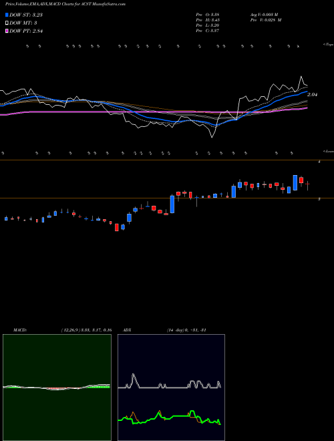Click the orange horizontal line at price 4

click(x=167, y=160)
